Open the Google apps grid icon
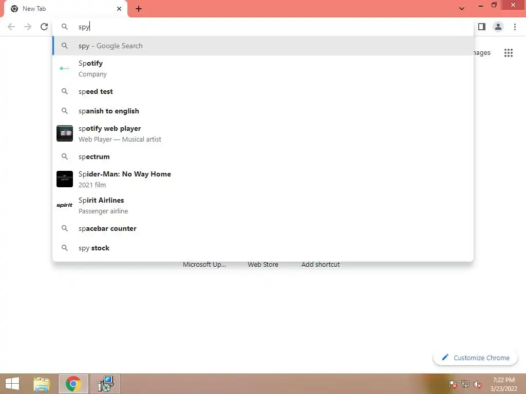Image resolution: width=526 pixels, height=394 pixels. click(x=508, y=53)
